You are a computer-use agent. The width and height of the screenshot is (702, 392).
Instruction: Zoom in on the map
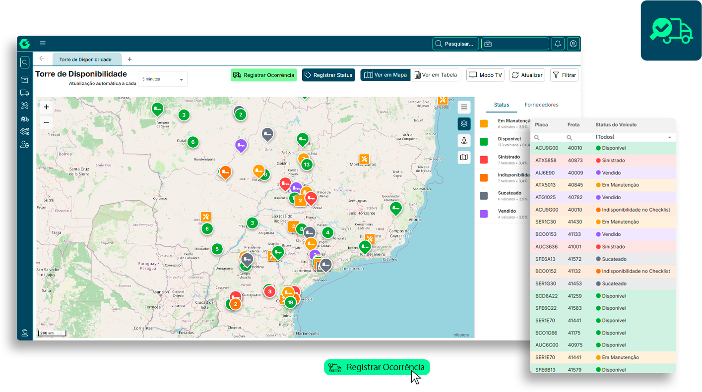point(46,107)
